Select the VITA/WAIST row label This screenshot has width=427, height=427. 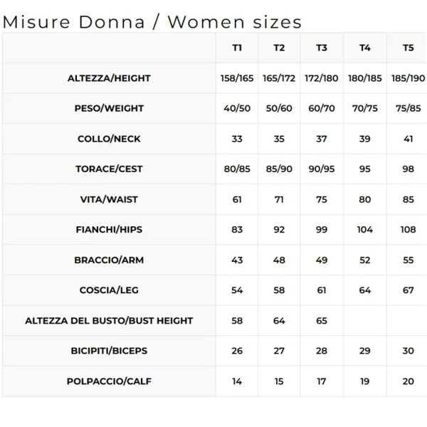(x=110, y=199)
